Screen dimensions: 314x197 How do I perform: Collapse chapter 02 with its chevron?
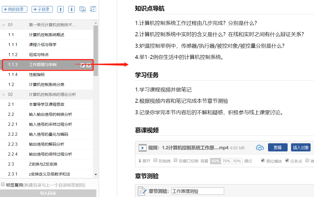4,95
